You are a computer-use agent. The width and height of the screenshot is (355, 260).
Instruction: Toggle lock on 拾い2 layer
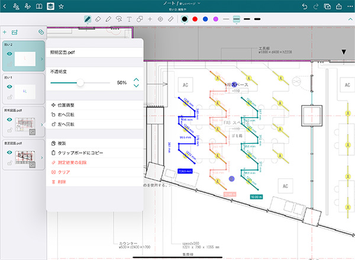tap(9, 65)
